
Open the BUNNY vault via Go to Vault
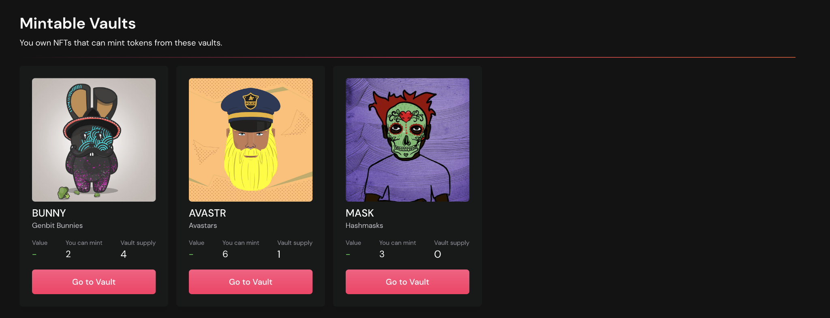(94, 282)
